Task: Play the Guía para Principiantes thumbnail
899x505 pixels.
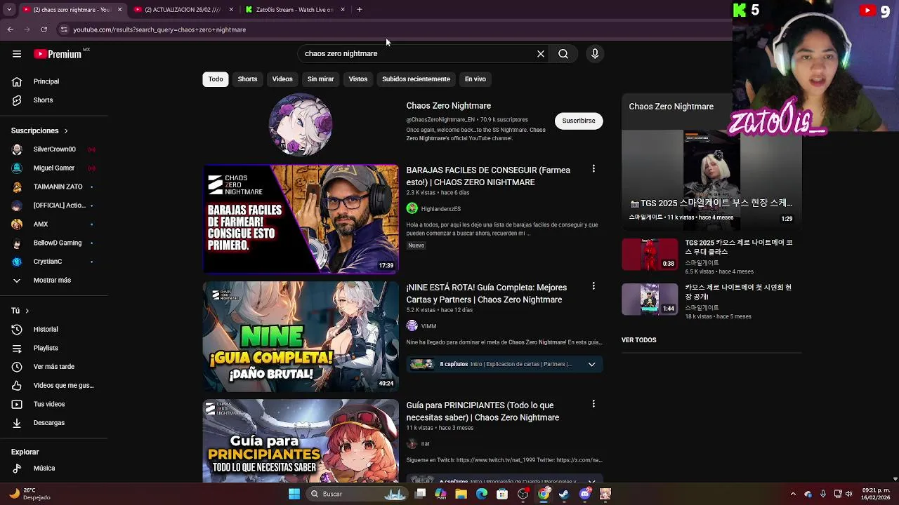Action: click(x=301, y=440)
